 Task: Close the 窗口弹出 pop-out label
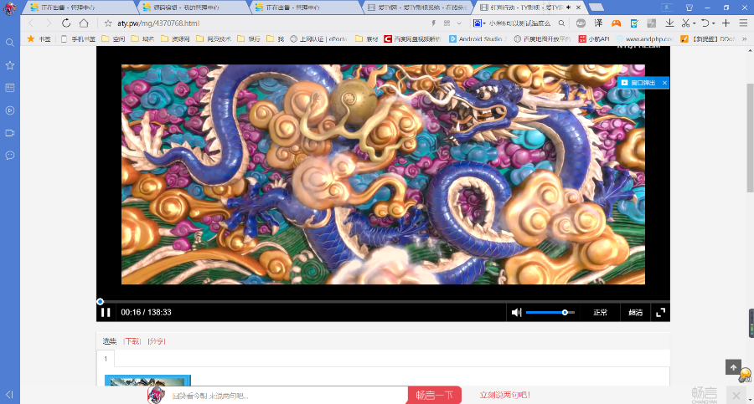click(664, 83)
